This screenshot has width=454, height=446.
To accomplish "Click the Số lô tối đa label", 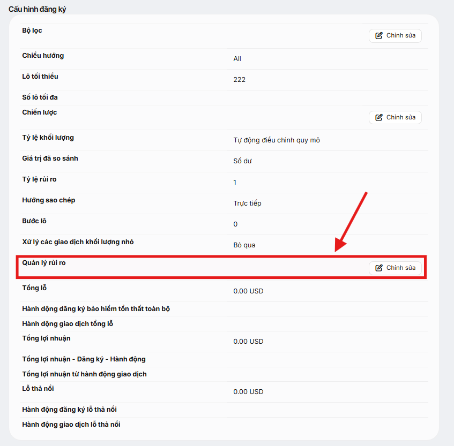I will click(40, 97).
